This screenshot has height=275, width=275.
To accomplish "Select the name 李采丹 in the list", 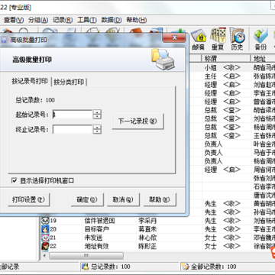I will coord(147,221).
